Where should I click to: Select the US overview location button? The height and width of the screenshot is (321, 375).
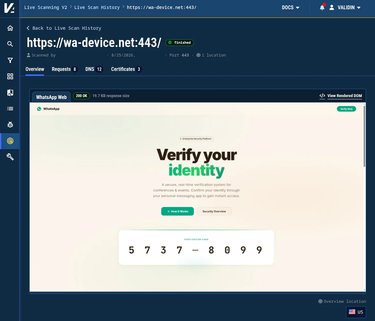[x=356, y=312]
